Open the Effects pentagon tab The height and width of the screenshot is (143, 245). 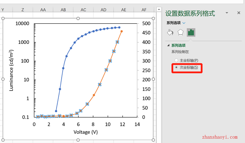tap(181, 32)
